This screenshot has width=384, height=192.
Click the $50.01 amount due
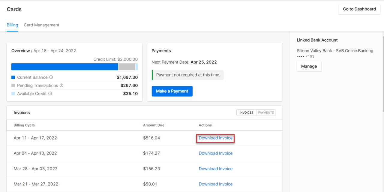pyautogui.click(x=150, y=184)
